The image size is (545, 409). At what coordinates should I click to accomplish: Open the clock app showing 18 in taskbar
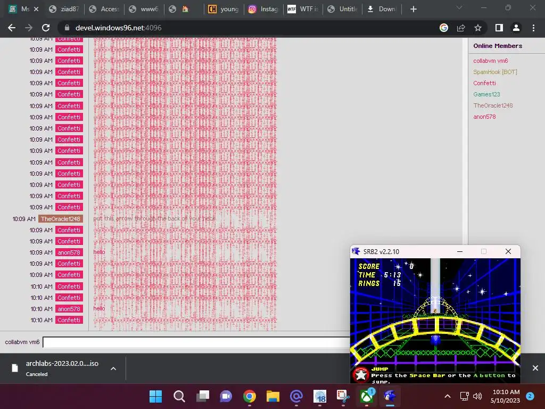(320, 396)
